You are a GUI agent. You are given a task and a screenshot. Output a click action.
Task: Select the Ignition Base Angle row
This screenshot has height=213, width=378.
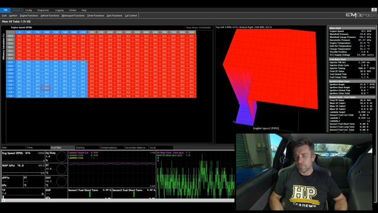[x=352, y=88]
